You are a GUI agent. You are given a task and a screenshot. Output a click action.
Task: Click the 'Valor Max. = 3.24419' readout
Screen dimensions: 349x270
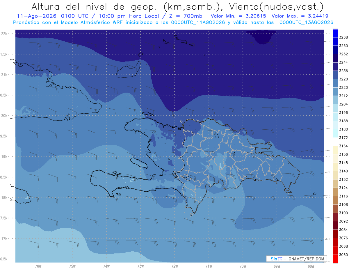(300, 16)
